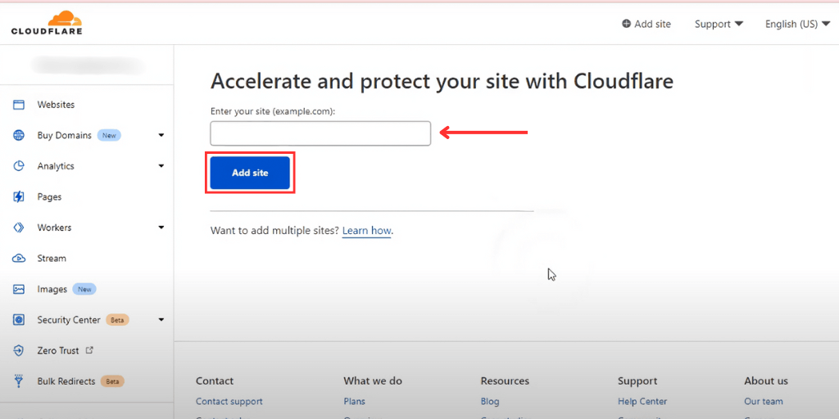Screen dimensions: 839x419
Task: Open Buy Domains in the sidebar
Action: point(64,135)
